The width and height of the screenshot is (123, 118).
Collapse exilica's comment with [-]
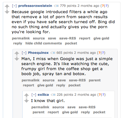pos(34,95)
